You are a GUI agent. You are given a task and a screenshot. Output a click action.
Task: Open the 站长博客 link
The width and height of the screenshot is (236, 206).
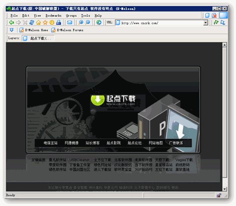click(x=92, y=143)
